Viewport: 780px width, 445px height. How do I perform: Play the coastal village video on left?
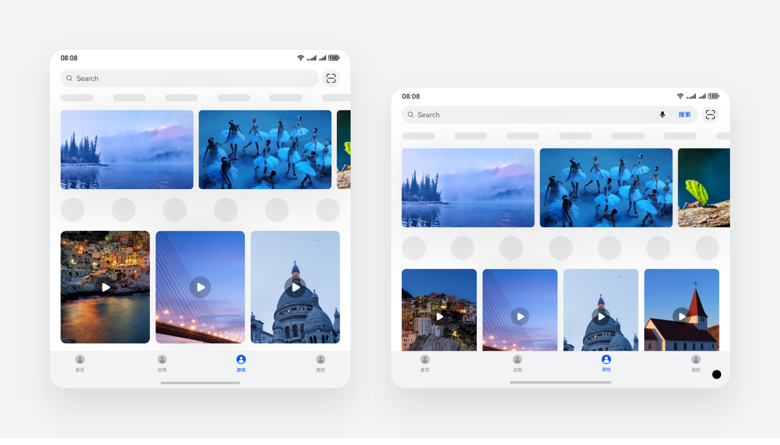[106, 287]
